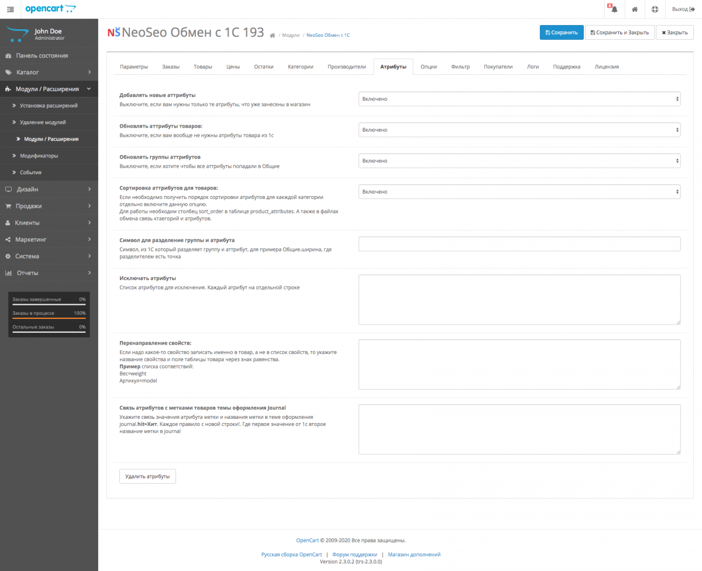This screenshot has width=702, height=571.
Task: Open Обновлять аттрибуты товаров dropdown
Action: [519, 130]
